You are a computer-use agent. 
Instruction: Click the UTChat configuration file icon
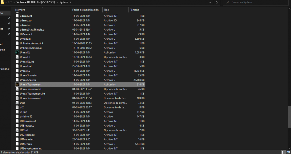[x=17, y=130]
